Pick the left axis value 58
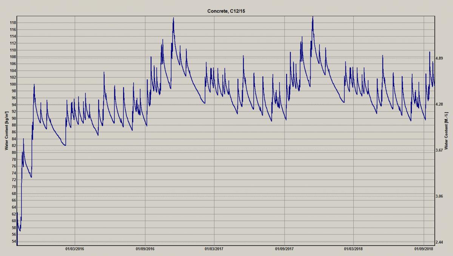 click(14, 228)
